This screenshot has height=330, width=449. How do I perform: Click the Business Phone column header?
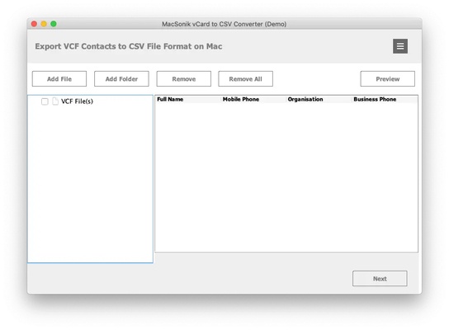pyautogui.click(x=385, y=99)
